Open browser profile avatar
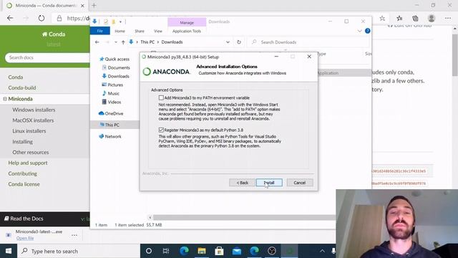 tap(432, 18)
